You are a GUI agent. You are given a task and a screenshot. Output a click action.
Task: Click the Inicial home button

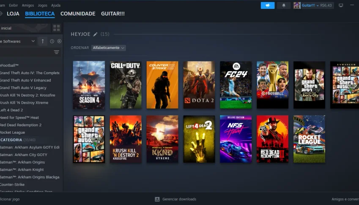(x=25, y=28)
